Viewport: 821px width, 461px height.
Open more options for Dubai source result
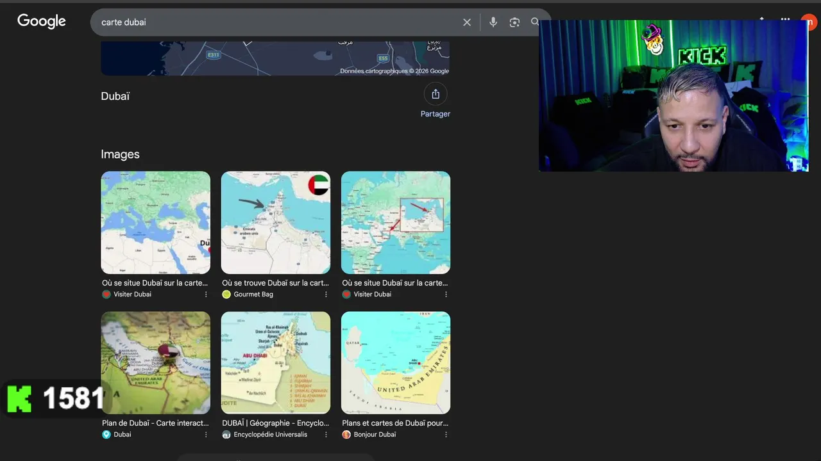coord(206,435)
